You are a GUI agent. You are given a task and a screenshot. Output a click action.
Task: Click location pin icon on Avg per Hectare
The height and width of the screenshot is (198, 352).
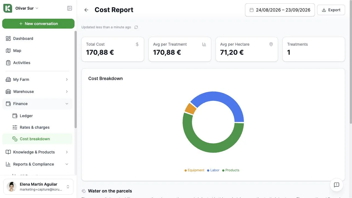271,44
